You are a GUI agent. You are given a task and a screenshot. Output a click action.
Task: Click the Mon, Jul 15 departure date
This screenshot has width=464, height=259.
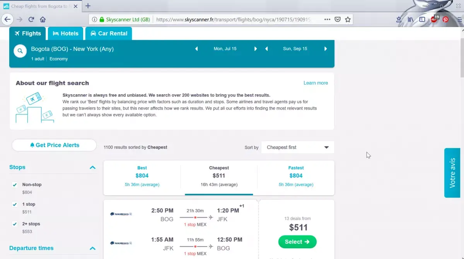pos(225,49)
